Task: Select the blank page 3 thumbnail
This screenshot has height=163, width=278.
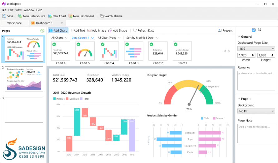Action: [x=24, y=110]
